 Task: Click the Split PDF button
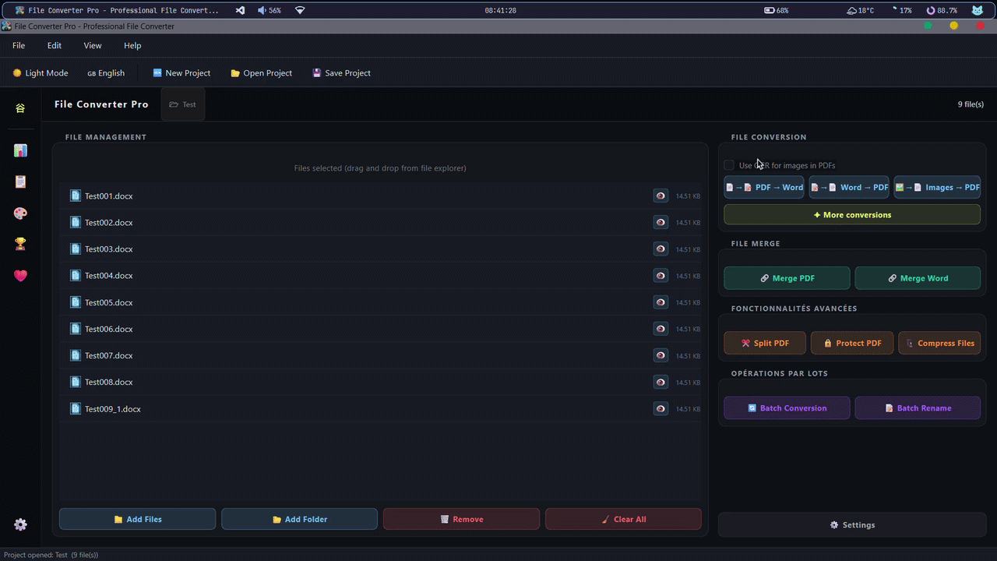pyautogui.click(x=765, y=343)
